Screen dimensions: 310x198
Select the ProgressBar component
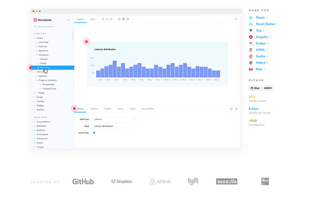pyautogui.click(x=48, y=85)
